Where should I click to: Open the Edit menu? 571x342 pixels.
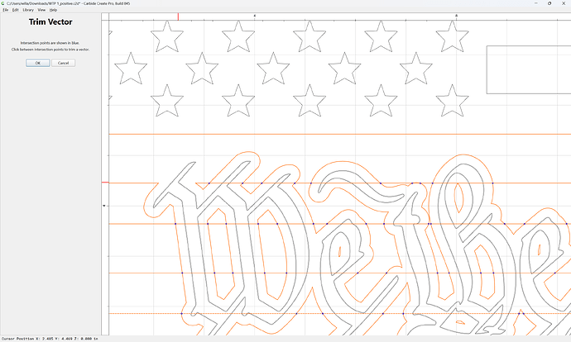(x=15, y=10)
